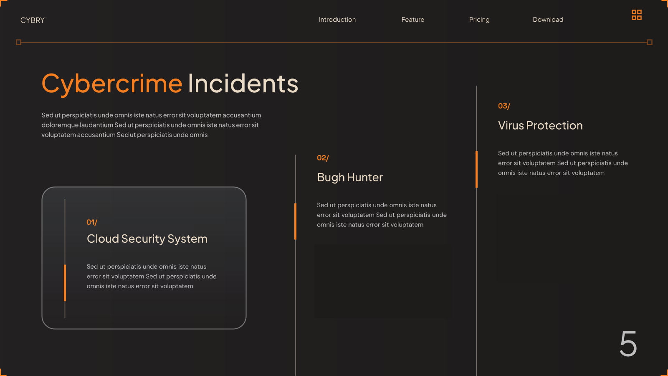
Task: Select the Pricing nav item
Action: (479, 20)
